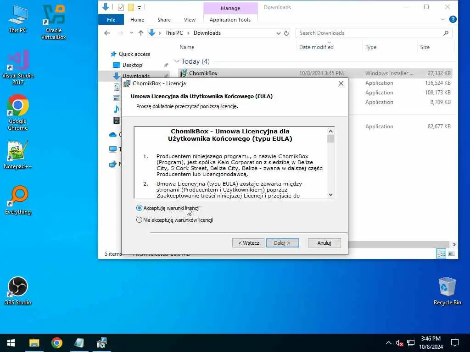Click the Manage contextual tab
The image size is (470, 352).
click(230, 8)
